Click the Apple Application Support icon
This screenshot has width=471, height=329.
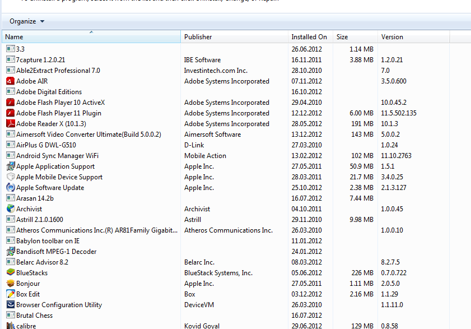11,166
